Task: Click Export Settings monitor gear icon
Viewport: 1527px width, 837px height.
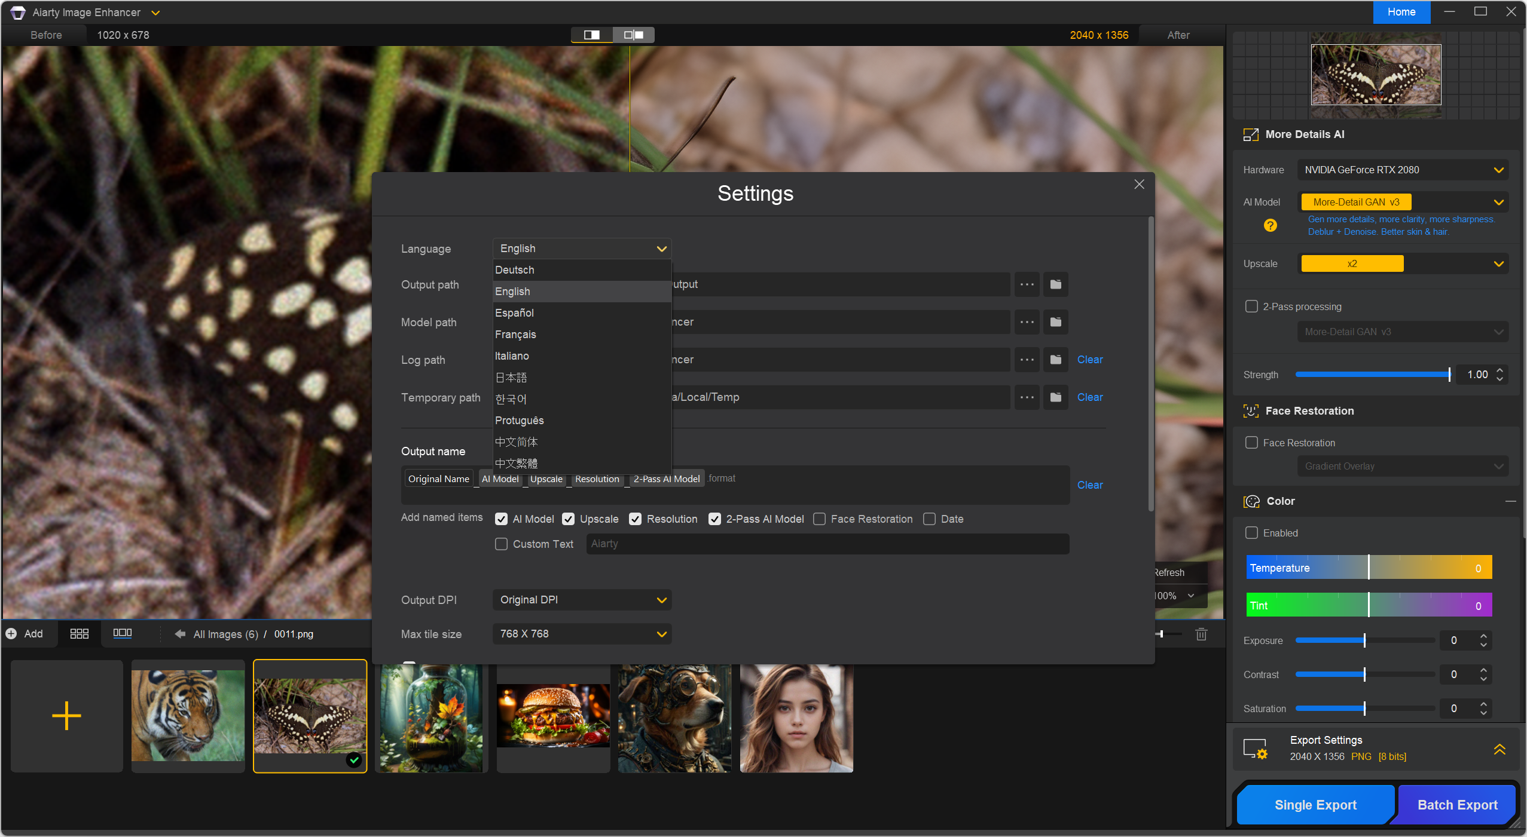Action: tap(1255, 749)
